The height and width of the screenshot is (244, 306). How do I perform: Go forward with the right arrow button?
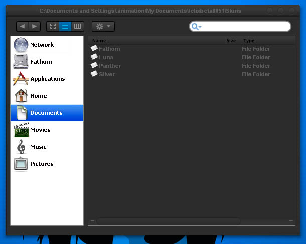click(35, 26)
